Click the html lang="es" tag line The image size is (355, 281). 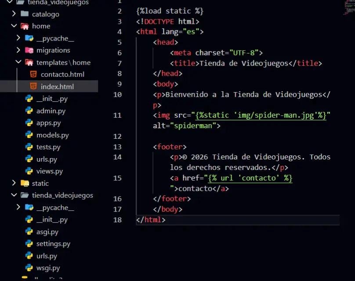click(x=170, y=32)
